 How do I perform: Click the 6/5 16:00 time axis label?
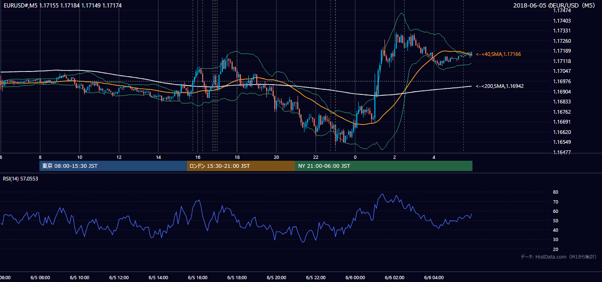[x=198, y=277]
